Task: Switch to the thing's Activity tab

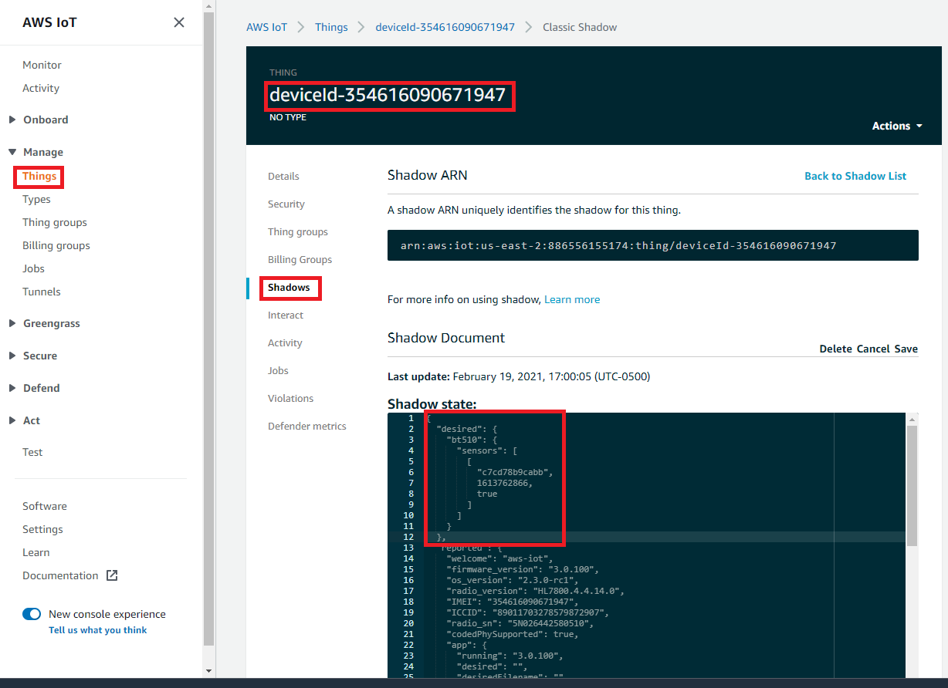Action: 285,342
